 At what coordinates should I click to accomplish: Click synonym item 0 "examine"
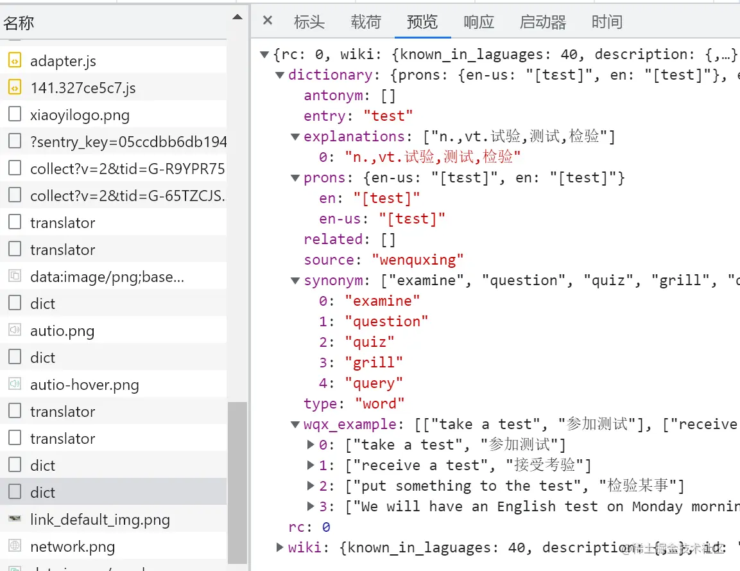[x=370, y=301]
